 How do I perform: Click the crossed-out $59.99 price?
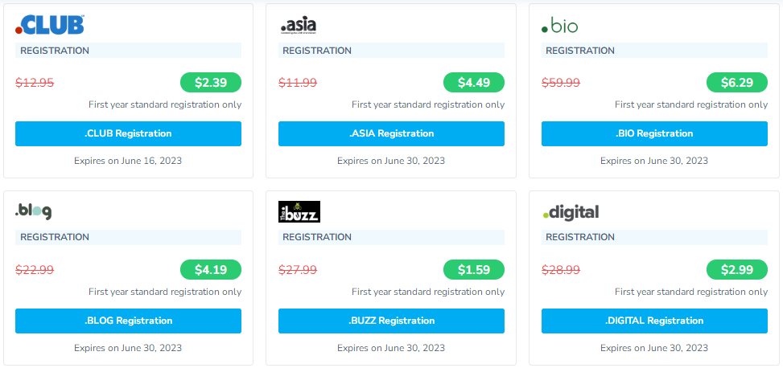pyautogui.click(x=561, y=82)
